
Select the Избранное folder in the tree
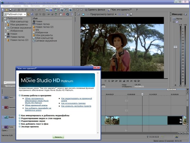(16, 31)
